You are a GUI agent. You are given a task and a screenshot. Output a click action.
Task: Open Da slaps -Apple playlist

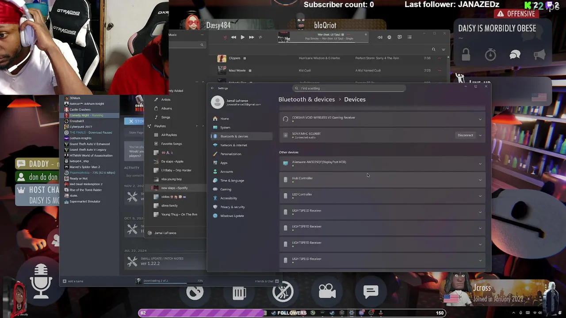pos(172,161)
